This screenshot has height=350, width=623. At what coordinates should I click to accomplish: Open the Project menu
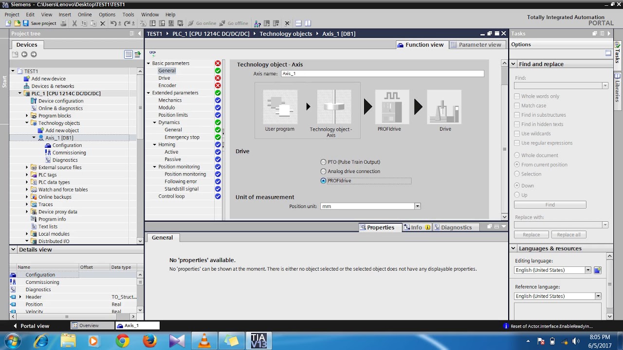pyautogui.click(x=12, y=15)
